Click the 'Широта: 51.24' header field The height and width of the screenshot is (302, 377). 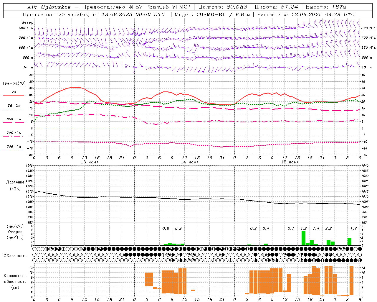point(276,7)
